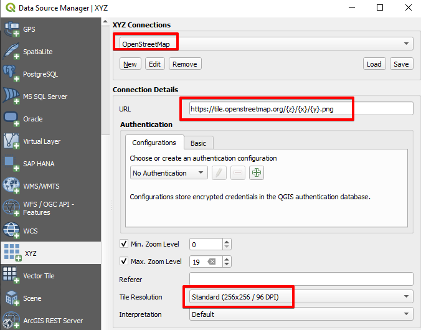The height and width of the screenshot is (330, 421).
Task: Add new authentication config with green plus
Action: [x=257, y=172]
